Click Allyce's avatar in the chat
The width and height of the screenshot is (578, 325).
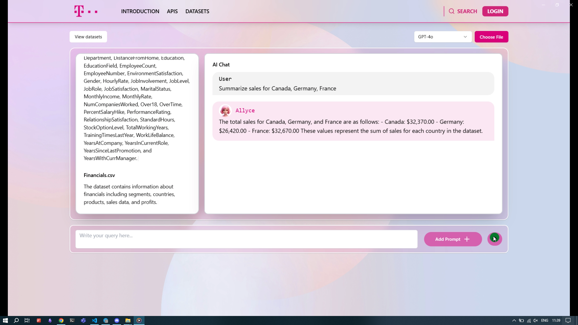tap(225, 111)
